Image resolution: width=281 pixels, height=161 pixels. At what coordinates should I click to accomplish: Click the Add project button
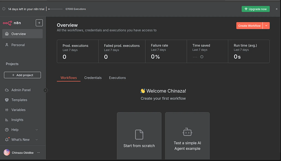[x=22, y=75]
